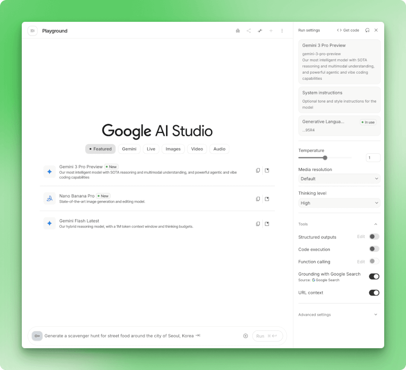Copy the Gemini 3 Pro Preview model name

258,171
